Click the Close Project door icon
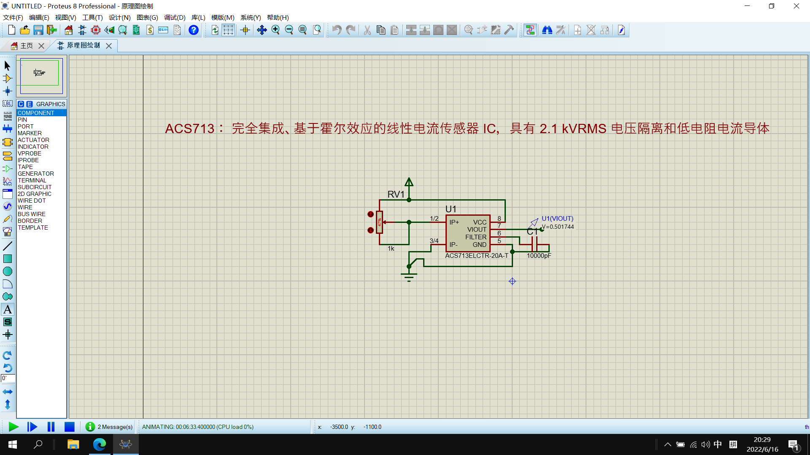The height and width of the screenshot is (455, 810). click(52, 30)
